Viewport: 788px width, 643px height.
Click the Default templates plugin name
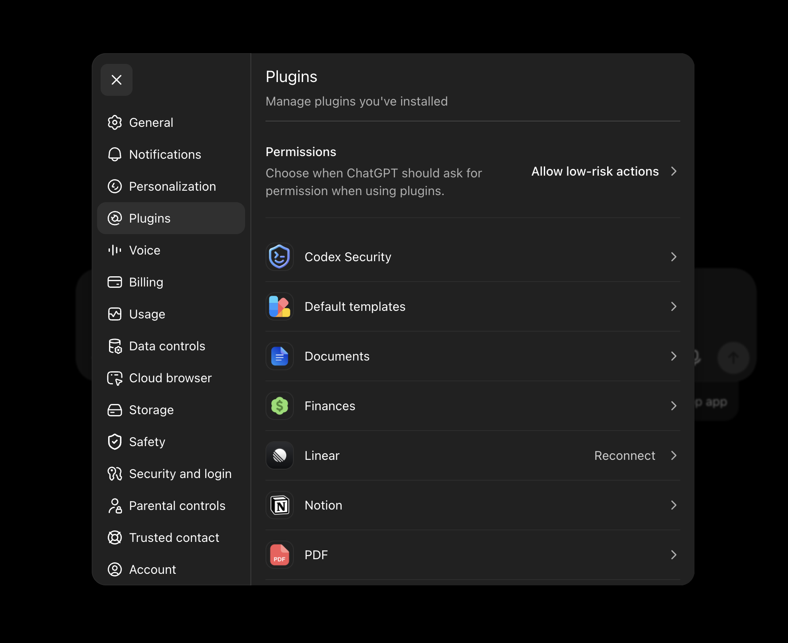pyautogui.click(x=355, y=306)
